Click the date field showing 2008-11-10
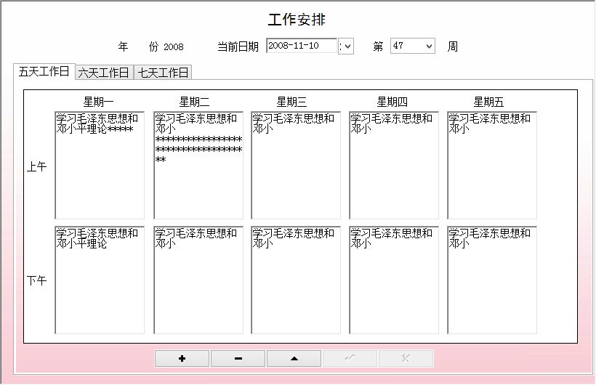This screenshot has width=596, height=385. [x=302, y=46]
